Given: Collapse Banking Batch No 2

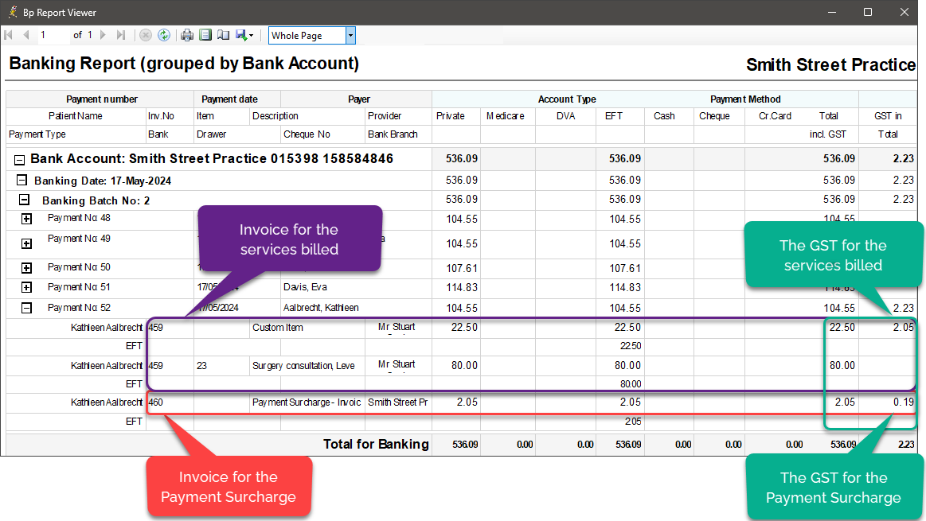Looking at the screenshot, I should 25,200.
